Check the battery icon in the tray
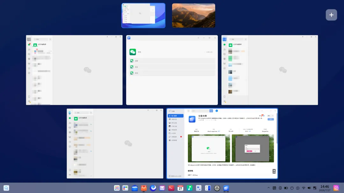The image size is (344, 193). 286,188
